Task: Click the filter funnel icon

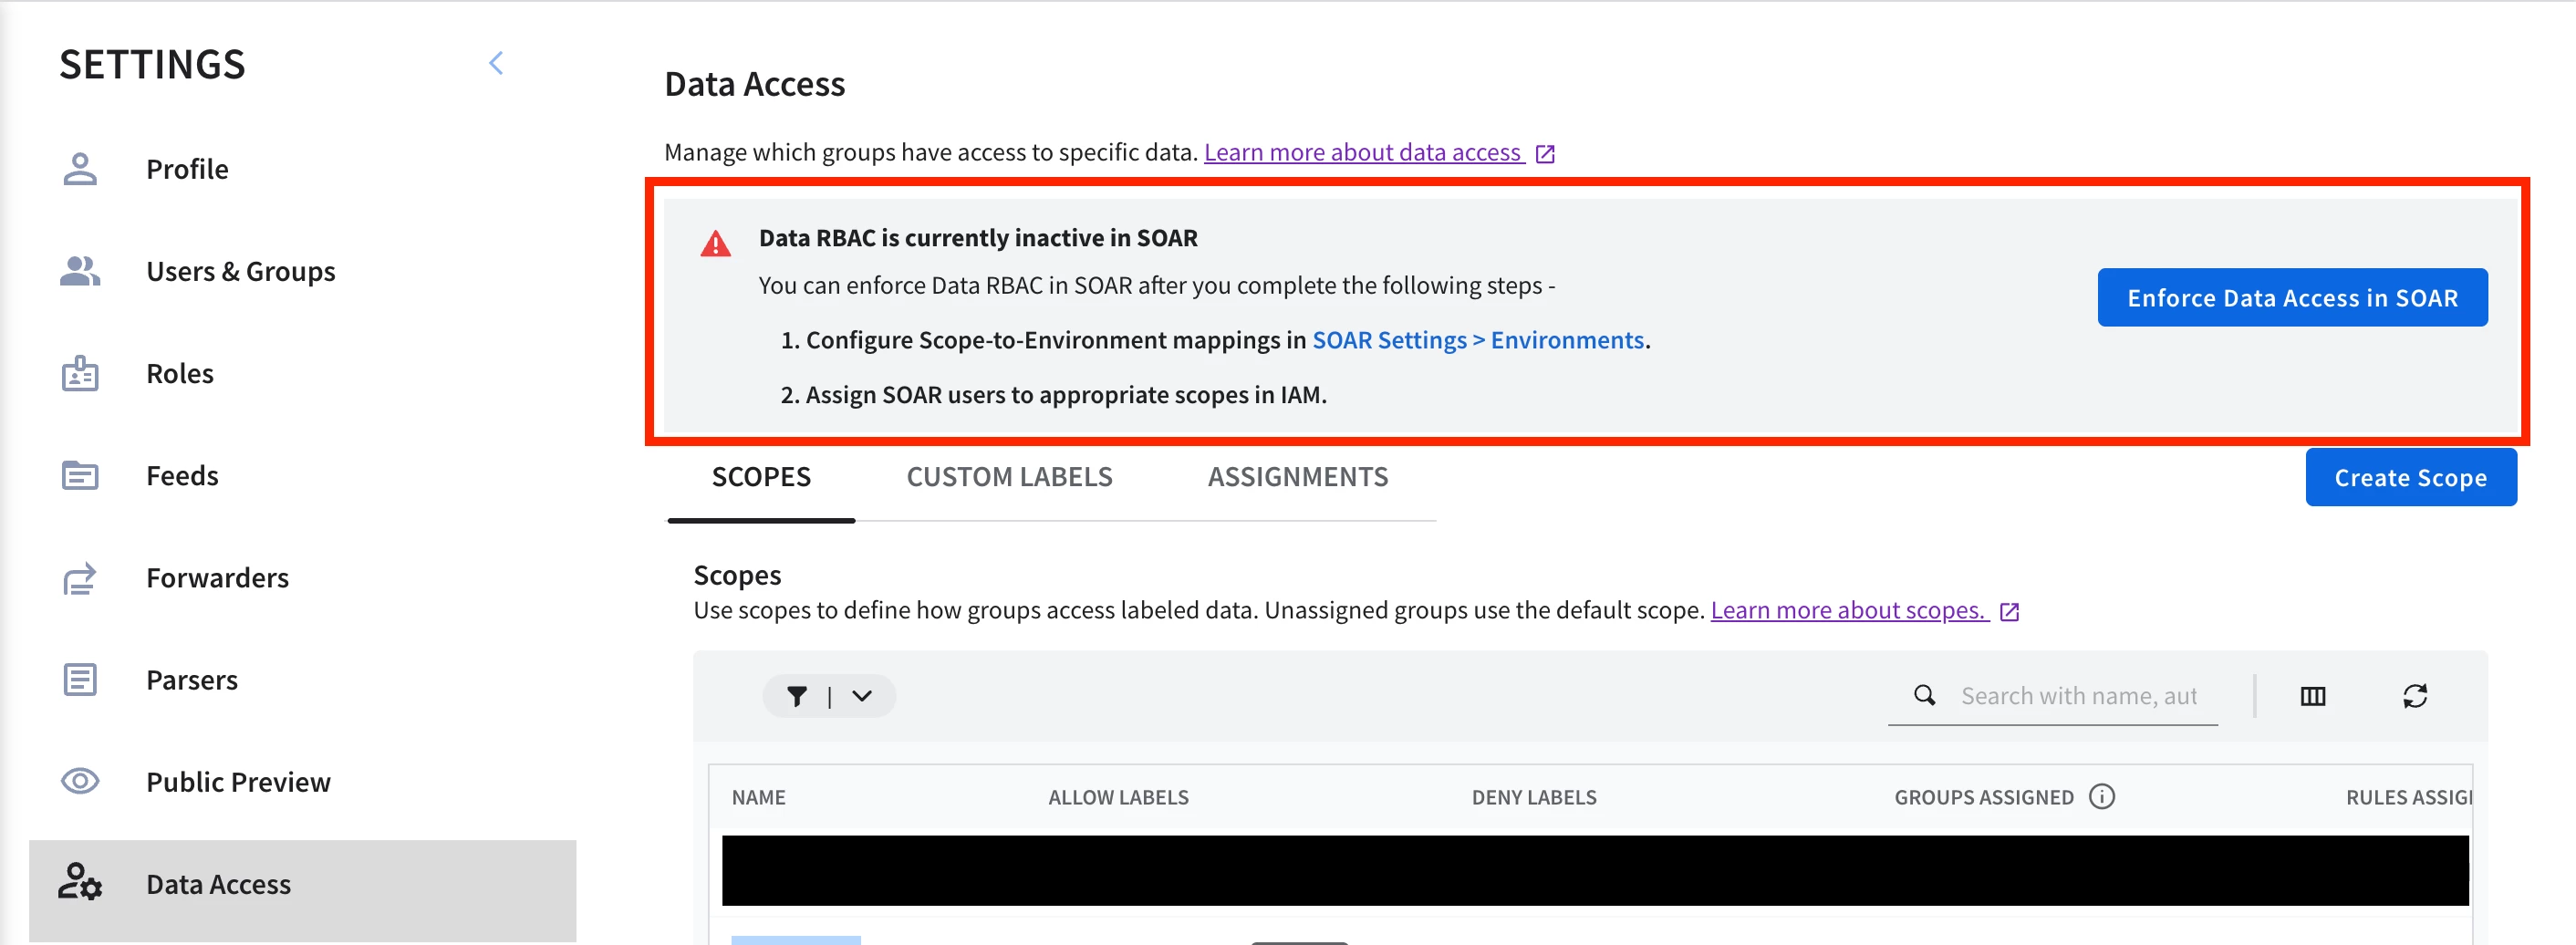Action: (797, 696)
